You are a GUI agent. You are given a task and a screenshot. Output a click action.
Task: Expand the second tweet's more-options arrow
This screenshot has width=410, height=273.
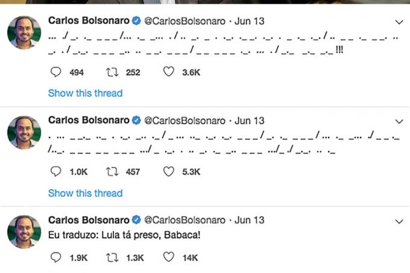point(398,121)
